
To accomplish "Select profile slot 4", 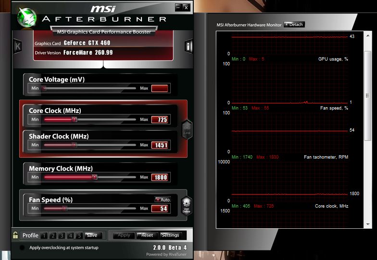I will coord(70,235).
